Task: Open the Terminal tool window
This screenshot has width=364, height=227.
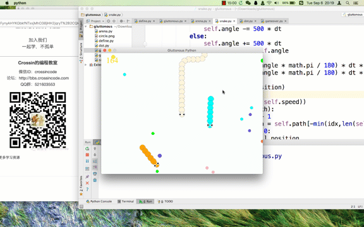Action: (x=126, y=202)
